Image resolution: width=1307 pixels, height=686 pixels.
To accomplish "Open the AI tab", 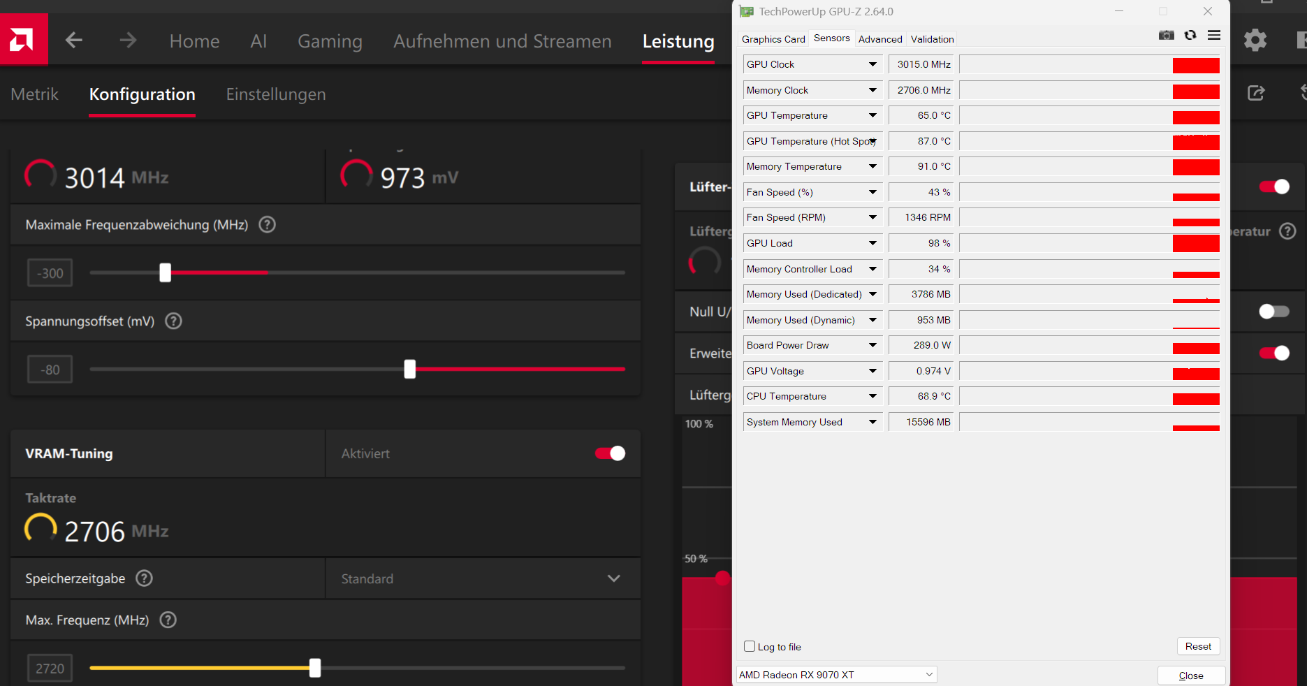I will click(258, 41).
